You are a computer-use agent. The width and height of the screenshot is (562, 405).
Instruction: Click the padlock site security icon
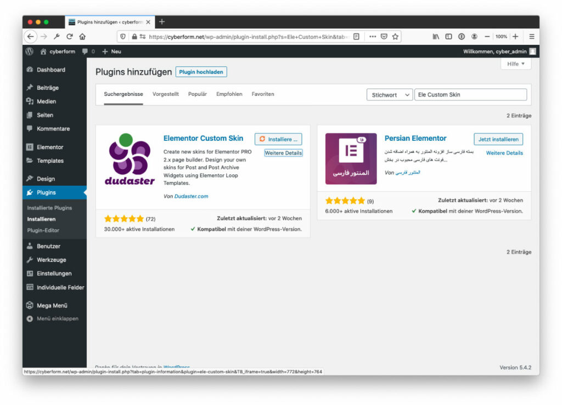tap(134, 37)
